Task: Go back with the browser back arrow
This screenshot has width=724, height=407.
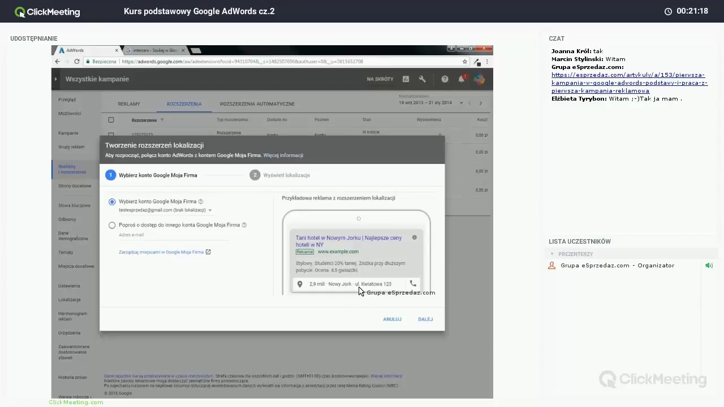Action: coord(57,62)
